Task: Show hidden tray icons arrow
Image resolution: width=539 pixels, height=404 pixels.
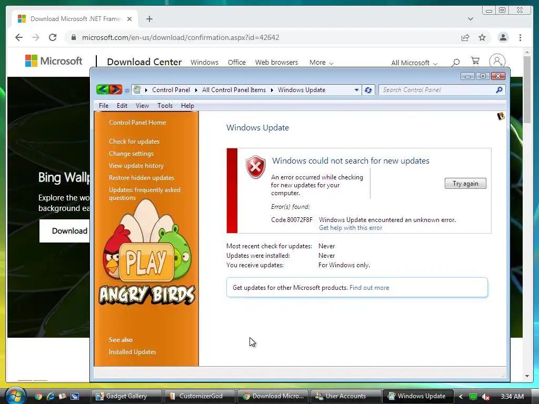Action: [461, 397]
